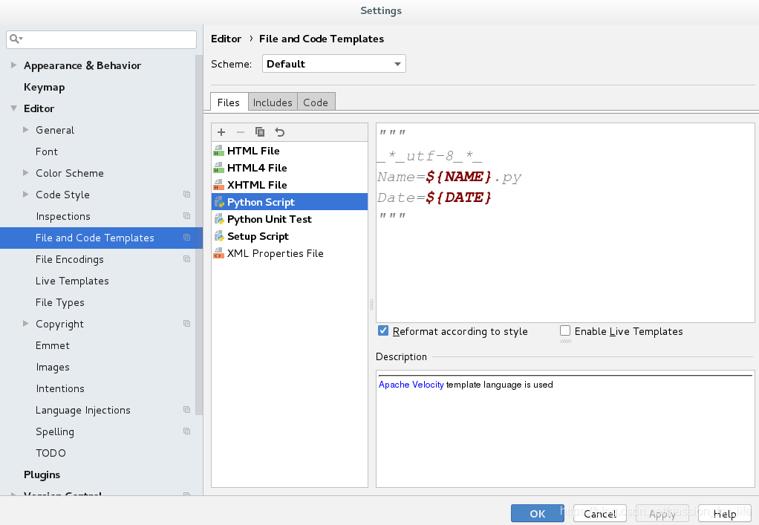Click the Apply button

point(662,513)
